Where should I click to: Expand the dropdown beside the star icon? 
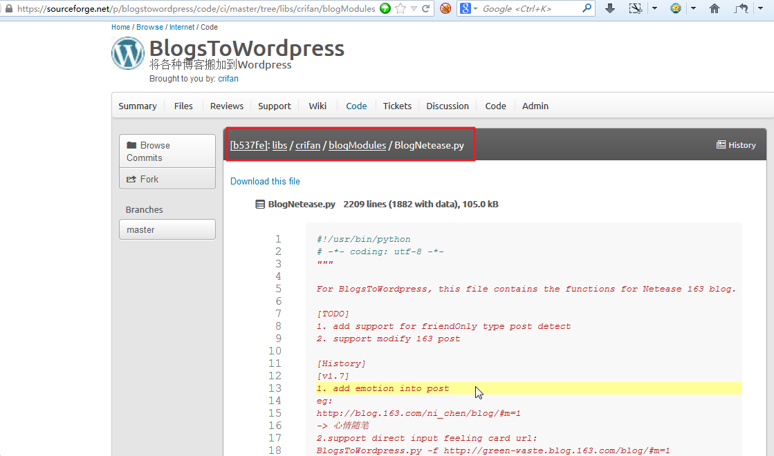pos(693,8)
